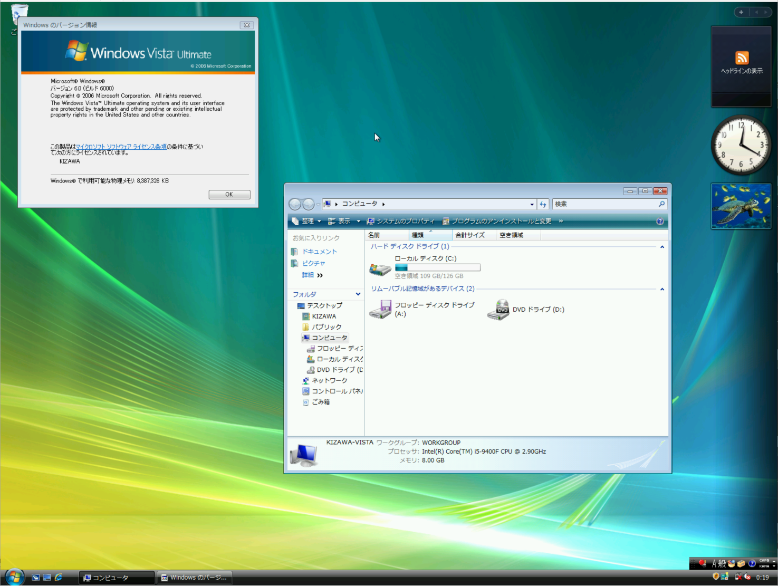Sort by 種類 column header
This screenshot has height=586, width=778.
point(430,235)
